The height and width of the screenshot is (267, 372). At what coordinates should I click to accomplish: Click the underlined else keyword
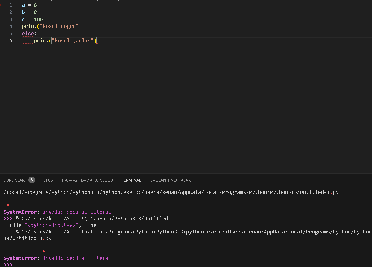click(28, 33)
